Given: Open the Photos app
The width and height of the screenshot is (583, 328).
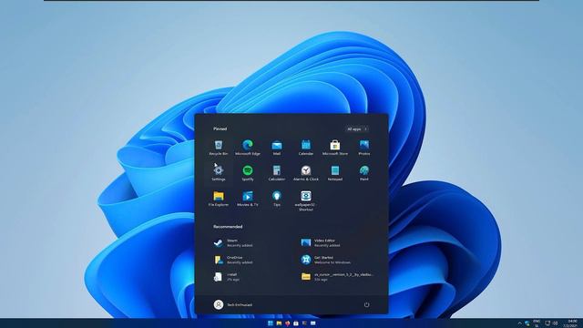Looking at the screenshot, I should click(x=364, y=148).
